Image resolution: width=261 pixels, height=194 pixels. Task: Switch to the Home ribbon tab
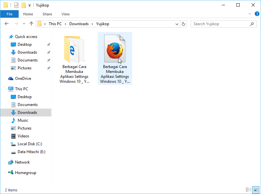28,14
